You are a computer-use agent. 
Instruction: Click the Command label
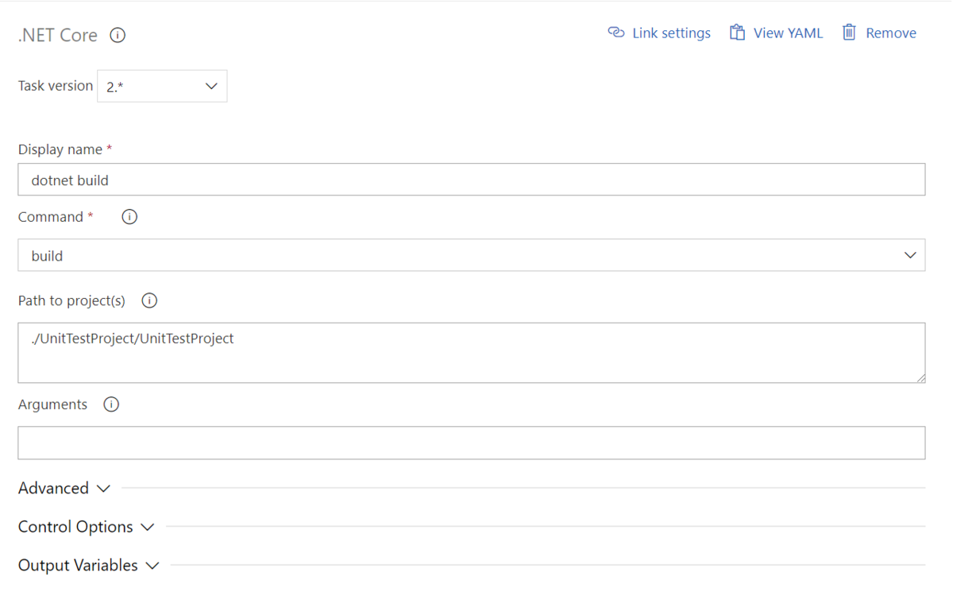point(51,216)
